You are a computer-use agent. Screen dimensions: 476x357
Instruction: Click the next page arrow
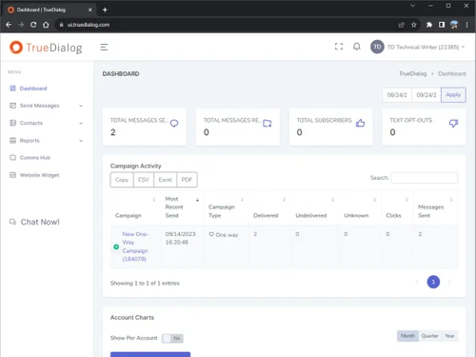(x=449, y=282)
